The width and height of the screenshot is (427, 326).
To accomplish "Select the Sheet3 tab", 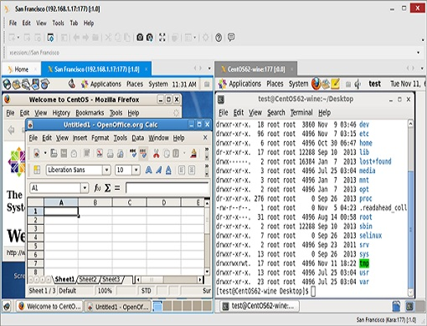I will click(111, 279).
